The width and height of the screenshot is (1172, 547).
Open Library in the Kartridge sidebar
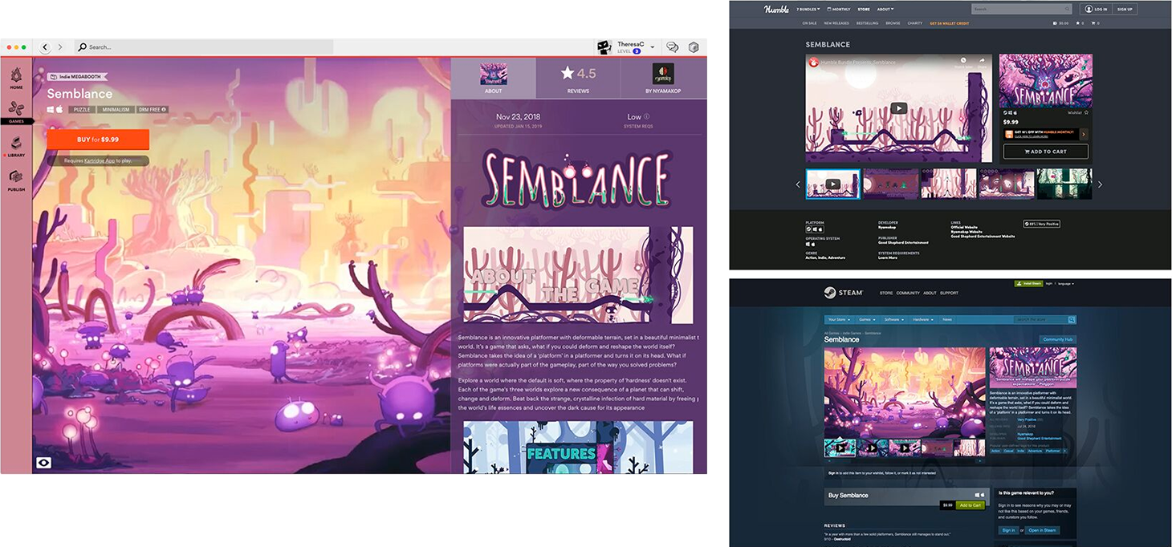click(16, 146)
